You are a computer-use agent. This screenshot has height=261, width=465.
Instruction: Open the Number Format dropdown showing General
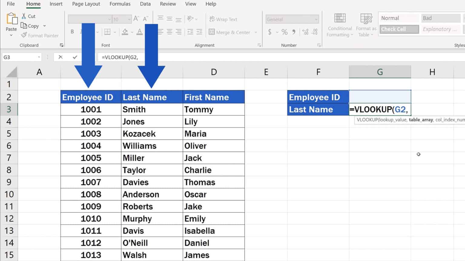tap(291, 19)
